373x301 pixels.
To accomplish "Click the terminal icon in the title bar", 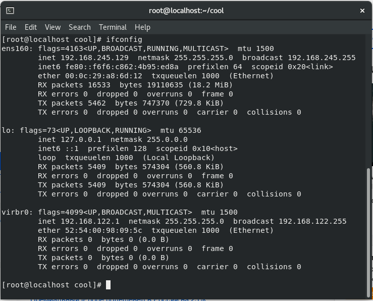I will [10, 11].
